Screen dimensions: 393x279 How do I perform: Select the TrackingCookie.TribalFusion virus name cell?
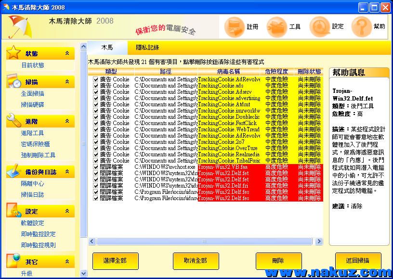click(229, 161)
